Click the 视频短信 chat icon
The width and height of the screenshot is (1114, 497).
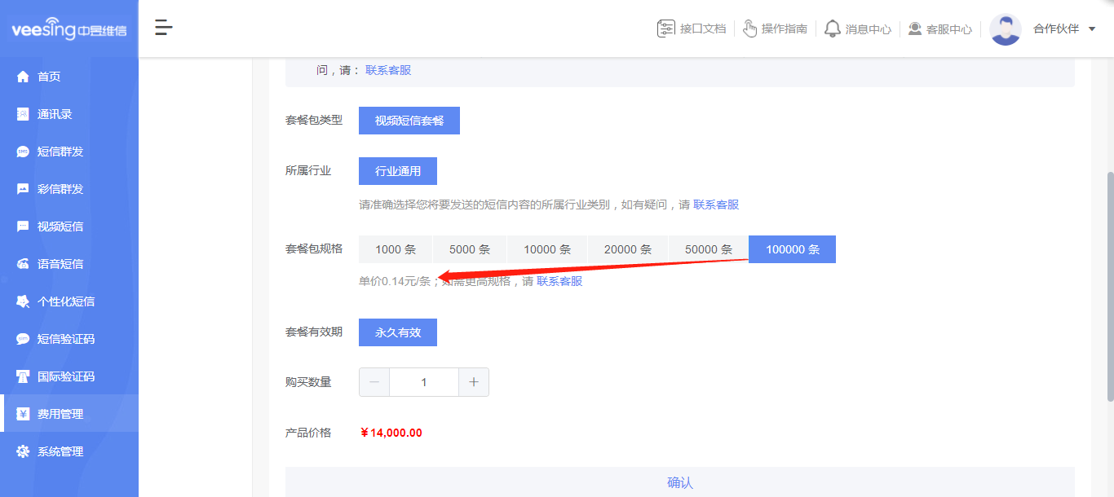click(x=23, y=227)
